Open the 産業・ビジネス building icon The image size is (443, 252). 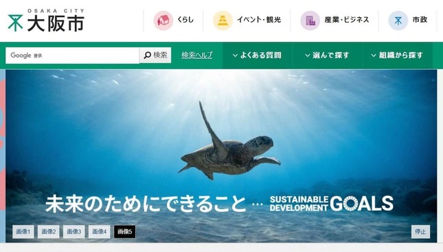pos(310,21)
